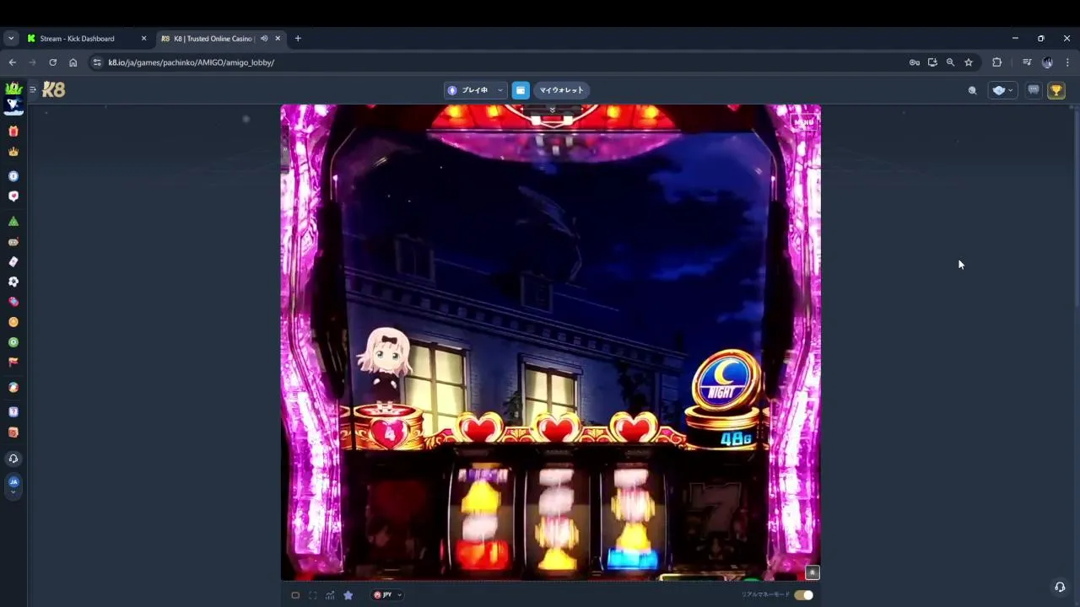Image resolution: width=1080 pixels, height=607 pixels.
Task: Expand the avatar profile dropdown
Action: tap(1002, 90)
